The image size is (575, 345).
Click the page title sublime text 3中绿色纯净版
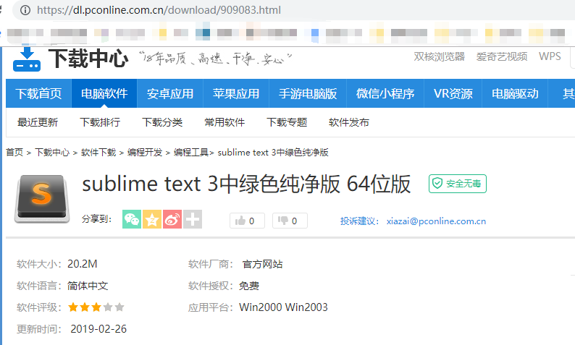246,184
